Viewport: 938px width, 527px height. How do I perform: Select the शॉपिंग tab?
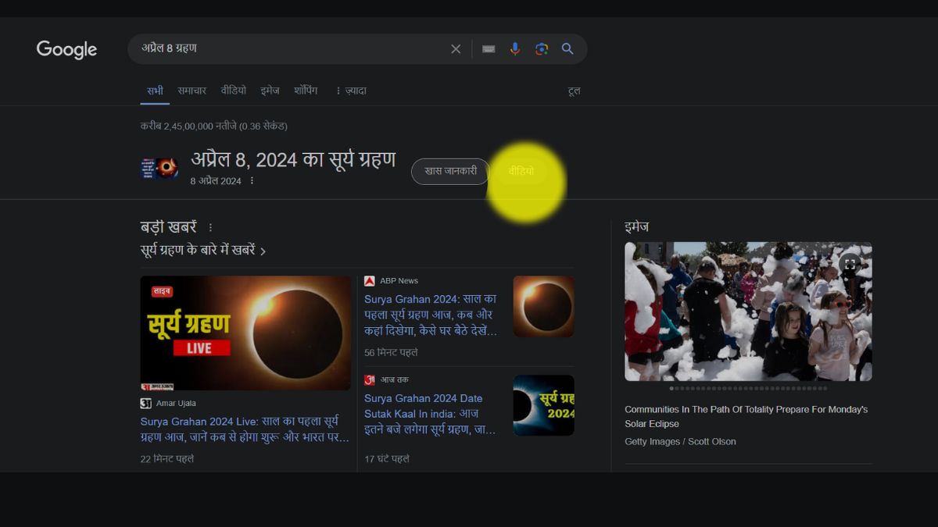click(306, 91)
